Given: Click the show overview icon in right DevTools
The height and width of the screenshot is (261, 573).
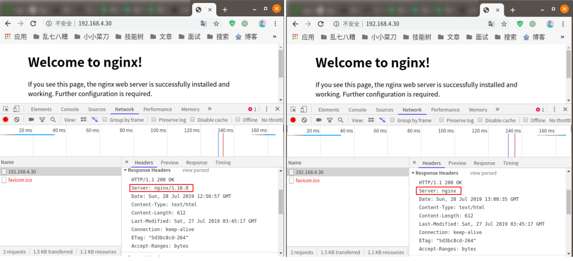Looking at the screenshot, I should [x=382, y=120].
